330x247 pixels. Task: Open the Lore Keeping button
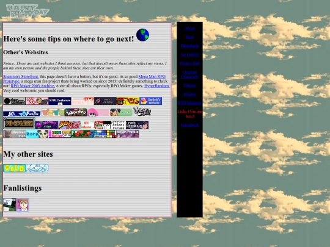(x=137, y=125)
